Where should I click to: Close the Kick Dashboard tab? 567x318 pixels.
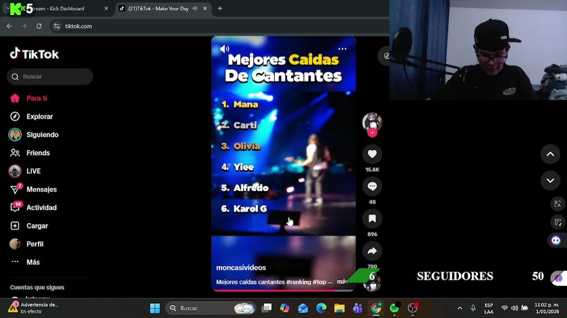(x=106, y=8)
